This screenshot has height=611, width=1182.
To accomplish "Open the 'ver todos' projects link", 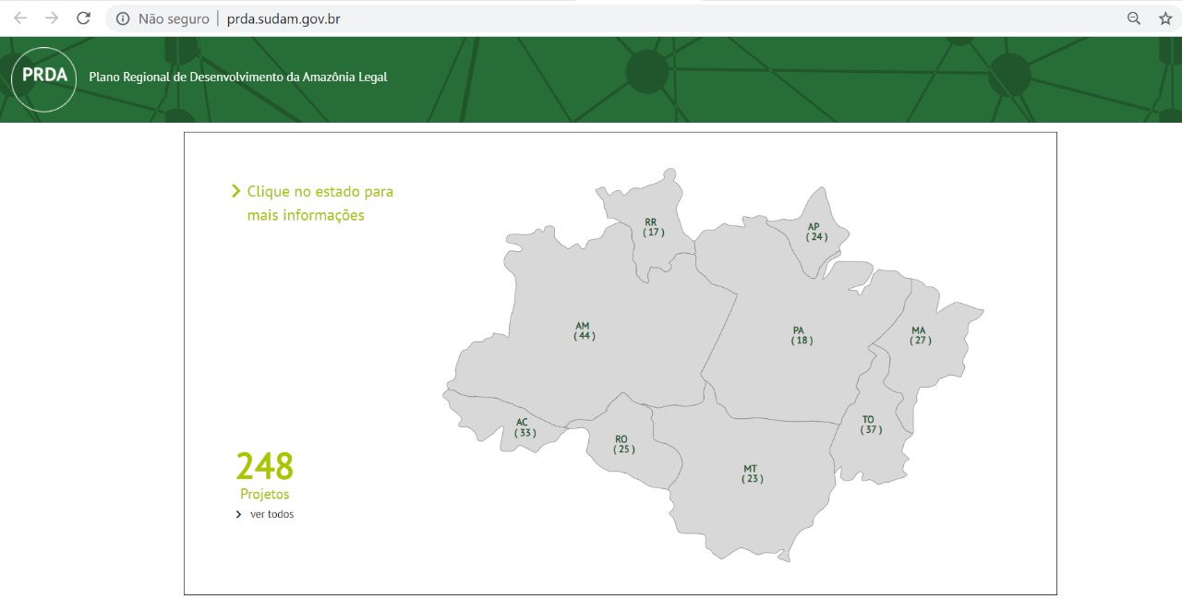I will pos(271,515).
